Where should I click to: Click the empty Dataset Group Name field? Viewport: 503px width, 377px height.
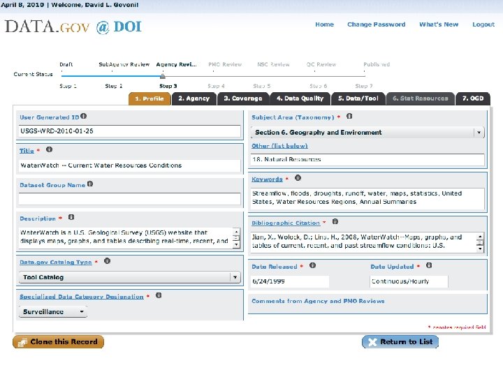click(130, 199)
